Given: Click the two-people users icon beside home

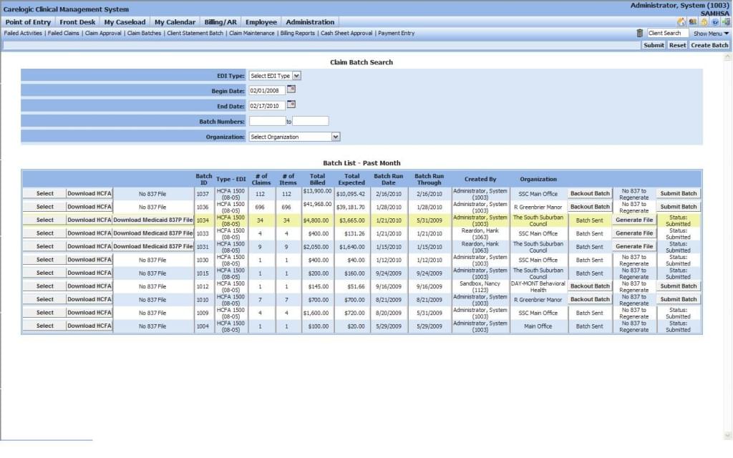Looking at the screenshot, I should tap(693, 22).
